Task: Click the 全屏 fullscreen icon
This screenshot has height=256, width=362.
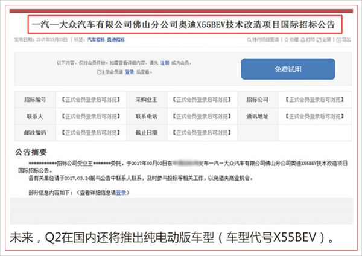Action: click(x=319, y=40)
